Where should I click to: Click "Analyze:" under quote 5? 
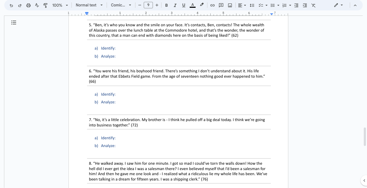point(108,56)
